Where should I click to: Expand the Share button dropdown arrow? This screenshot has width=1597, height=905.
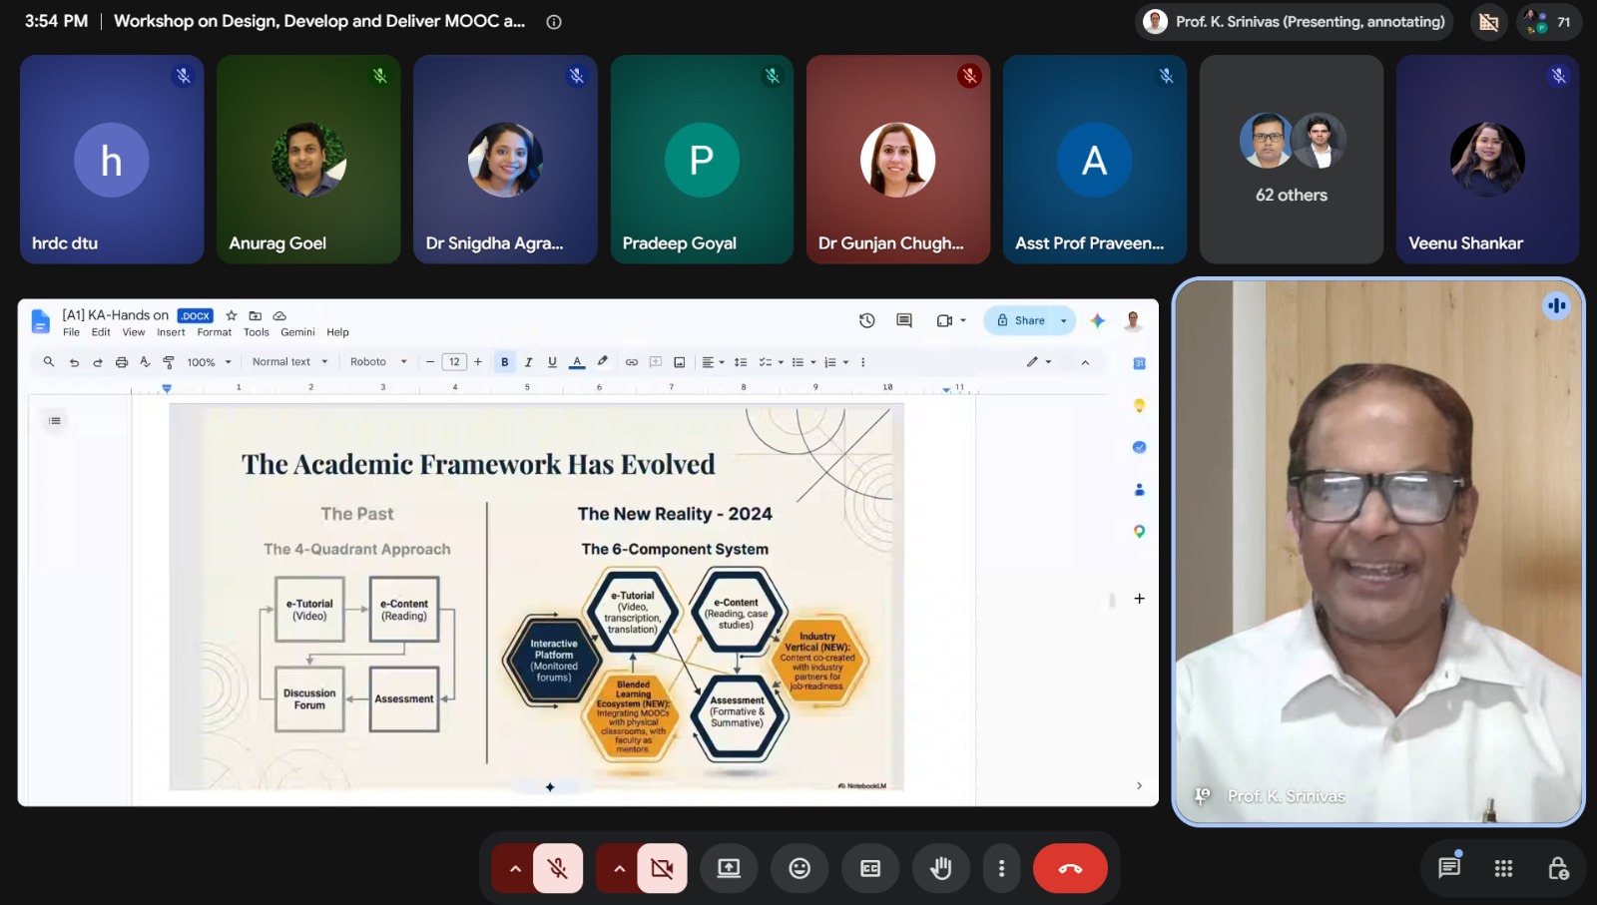tap(1064, 320)
